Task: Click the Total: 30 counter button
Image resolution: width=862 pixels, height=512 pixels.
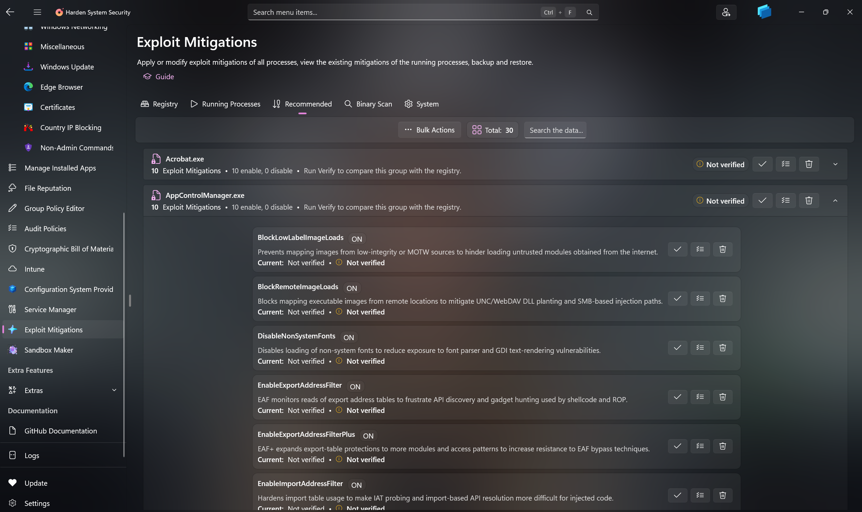Action: [x=493, y=130]
